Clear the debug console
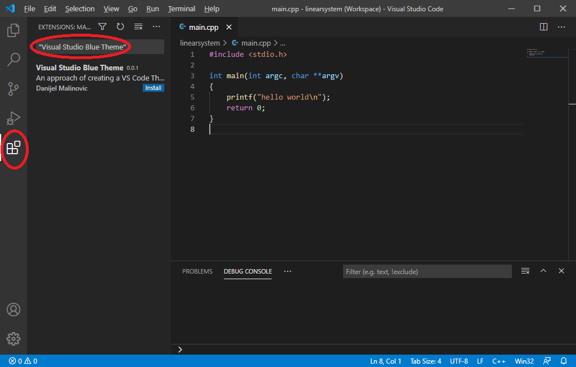This screenshot has height=367, width=576. coord(525,271)
